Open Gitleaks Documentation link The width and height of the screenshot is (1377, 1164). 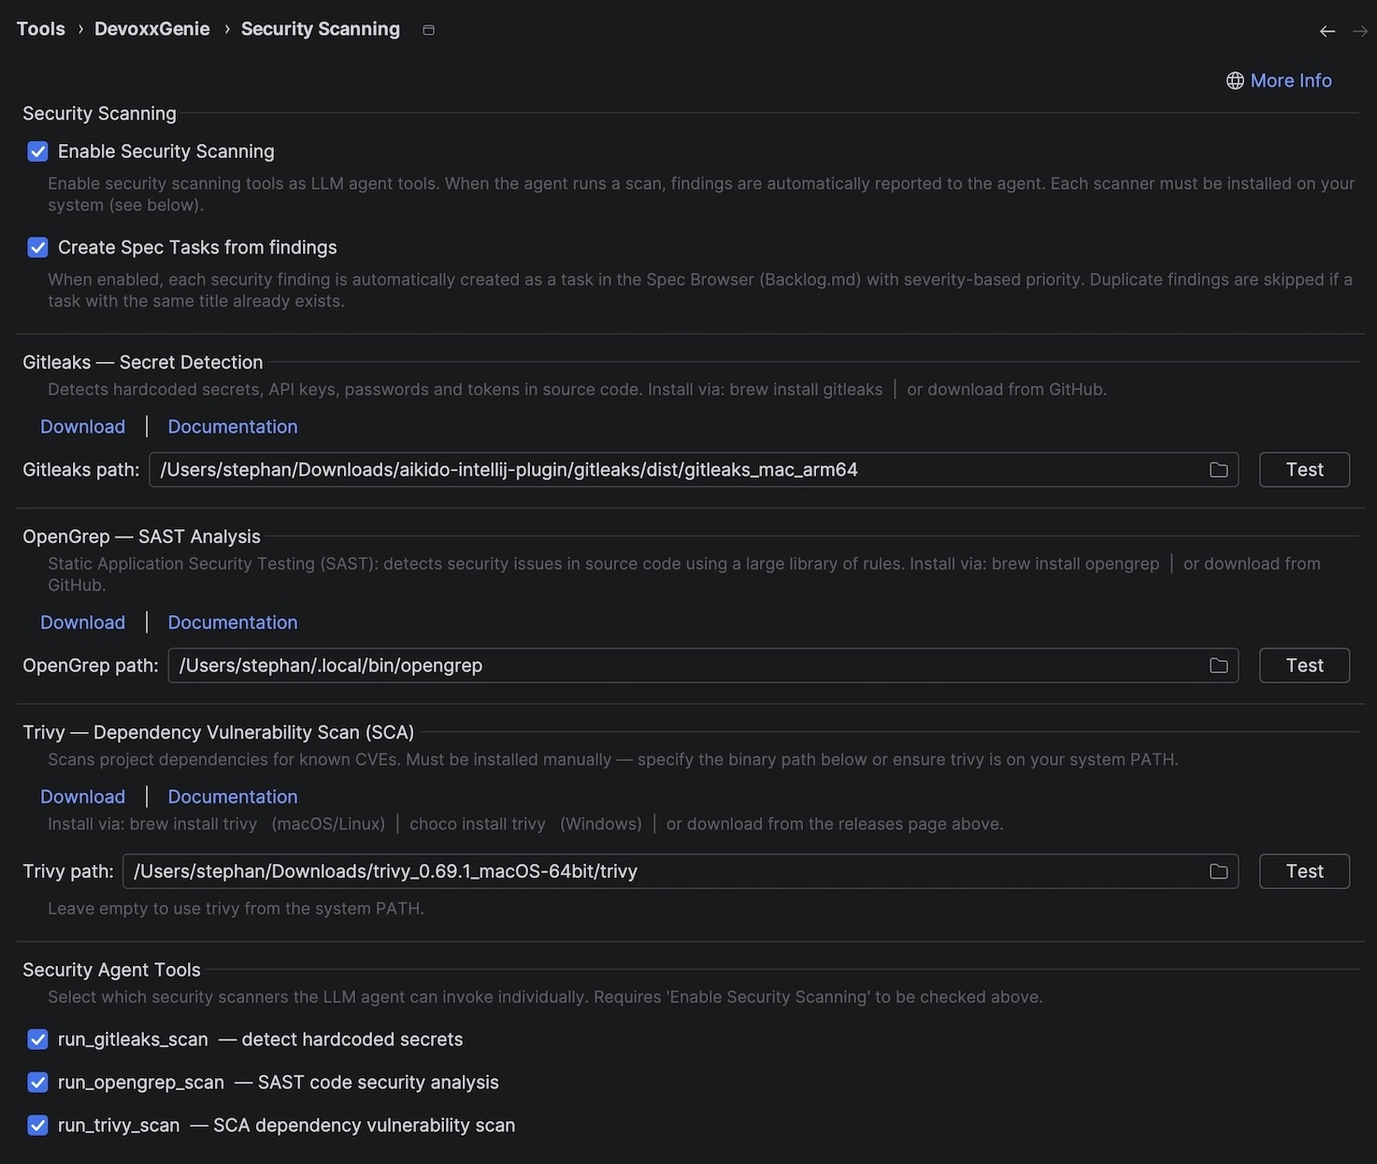coord(233,426)
